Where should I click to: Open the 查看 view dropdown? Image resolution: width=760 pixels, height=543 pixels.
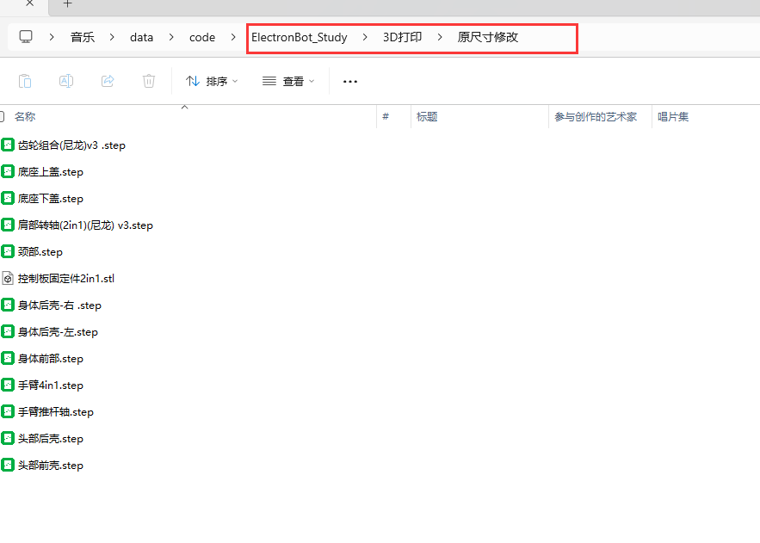pyautogui.click(x=288, y=82)
